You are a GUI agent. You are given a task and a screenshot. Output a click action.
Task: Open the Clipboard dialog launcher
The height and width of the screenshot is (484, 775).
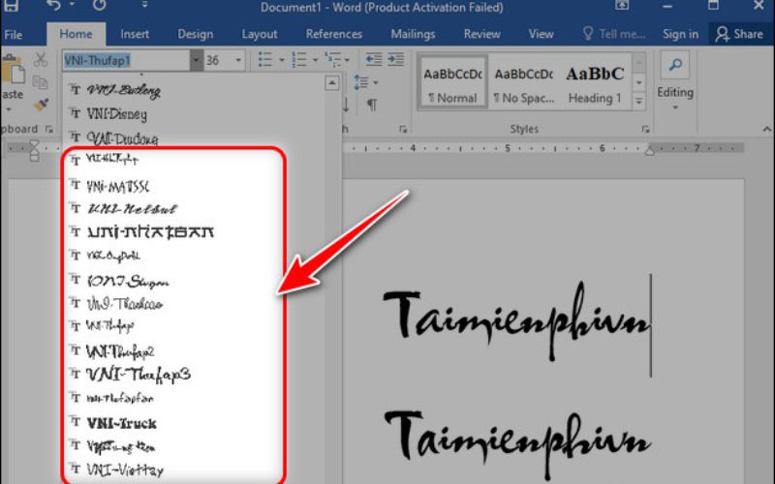pyautogui.click(x=49, y=130)
